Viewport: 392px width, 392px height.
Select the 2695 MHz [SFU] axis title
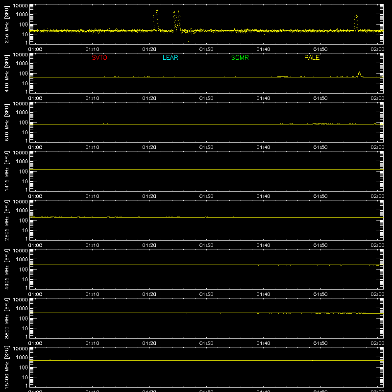click(7, 220)
